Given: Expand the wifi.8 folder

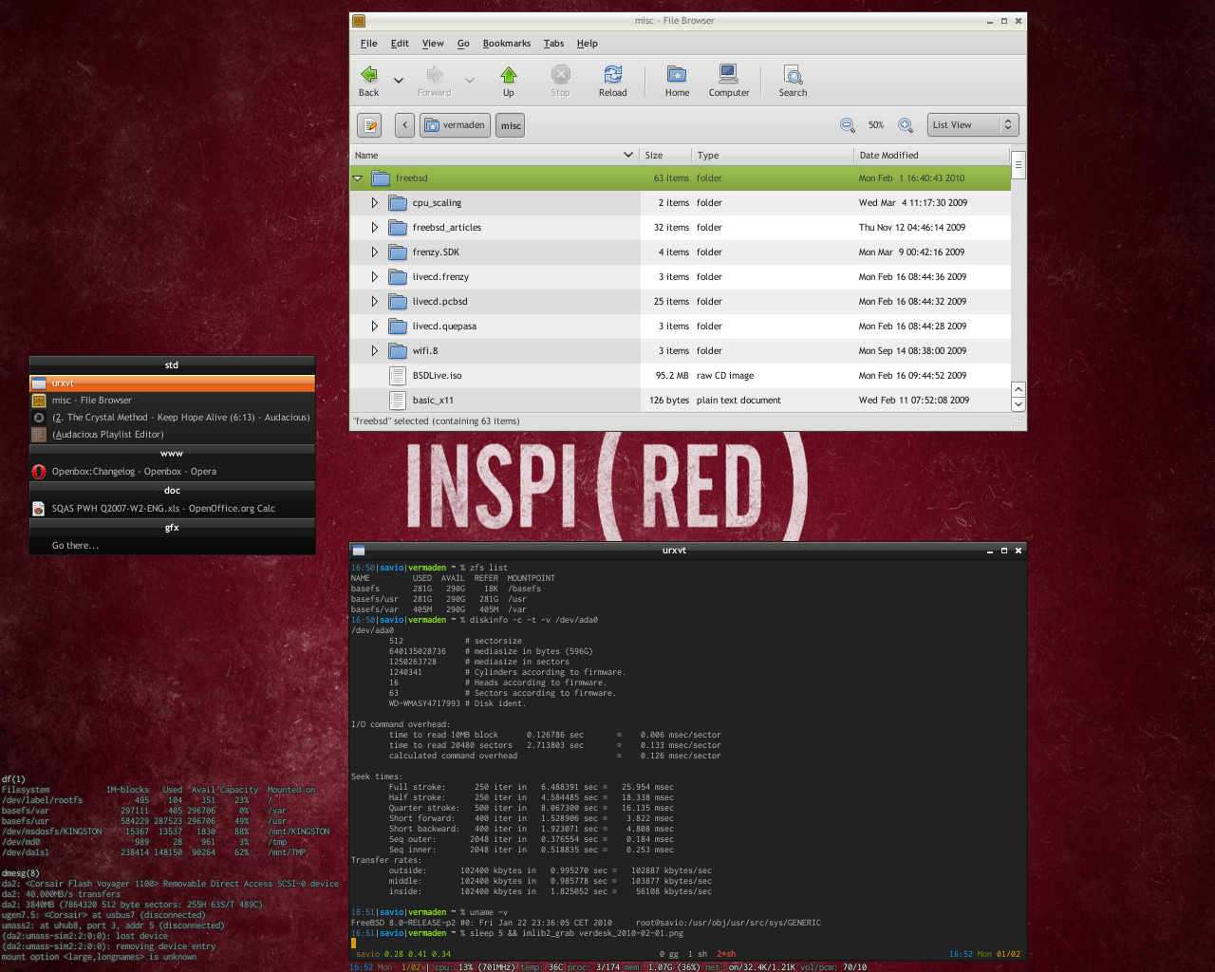Looking at the screenshot, I should [x=375, y=351].
